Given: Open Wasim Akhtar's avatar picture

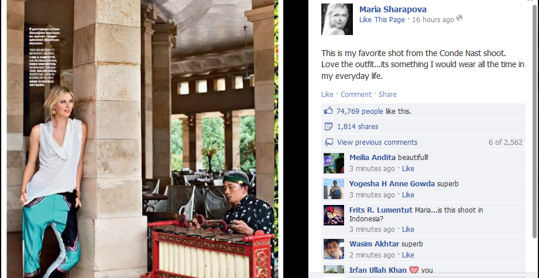Looking at the screenshot, I should pos(334,249).
